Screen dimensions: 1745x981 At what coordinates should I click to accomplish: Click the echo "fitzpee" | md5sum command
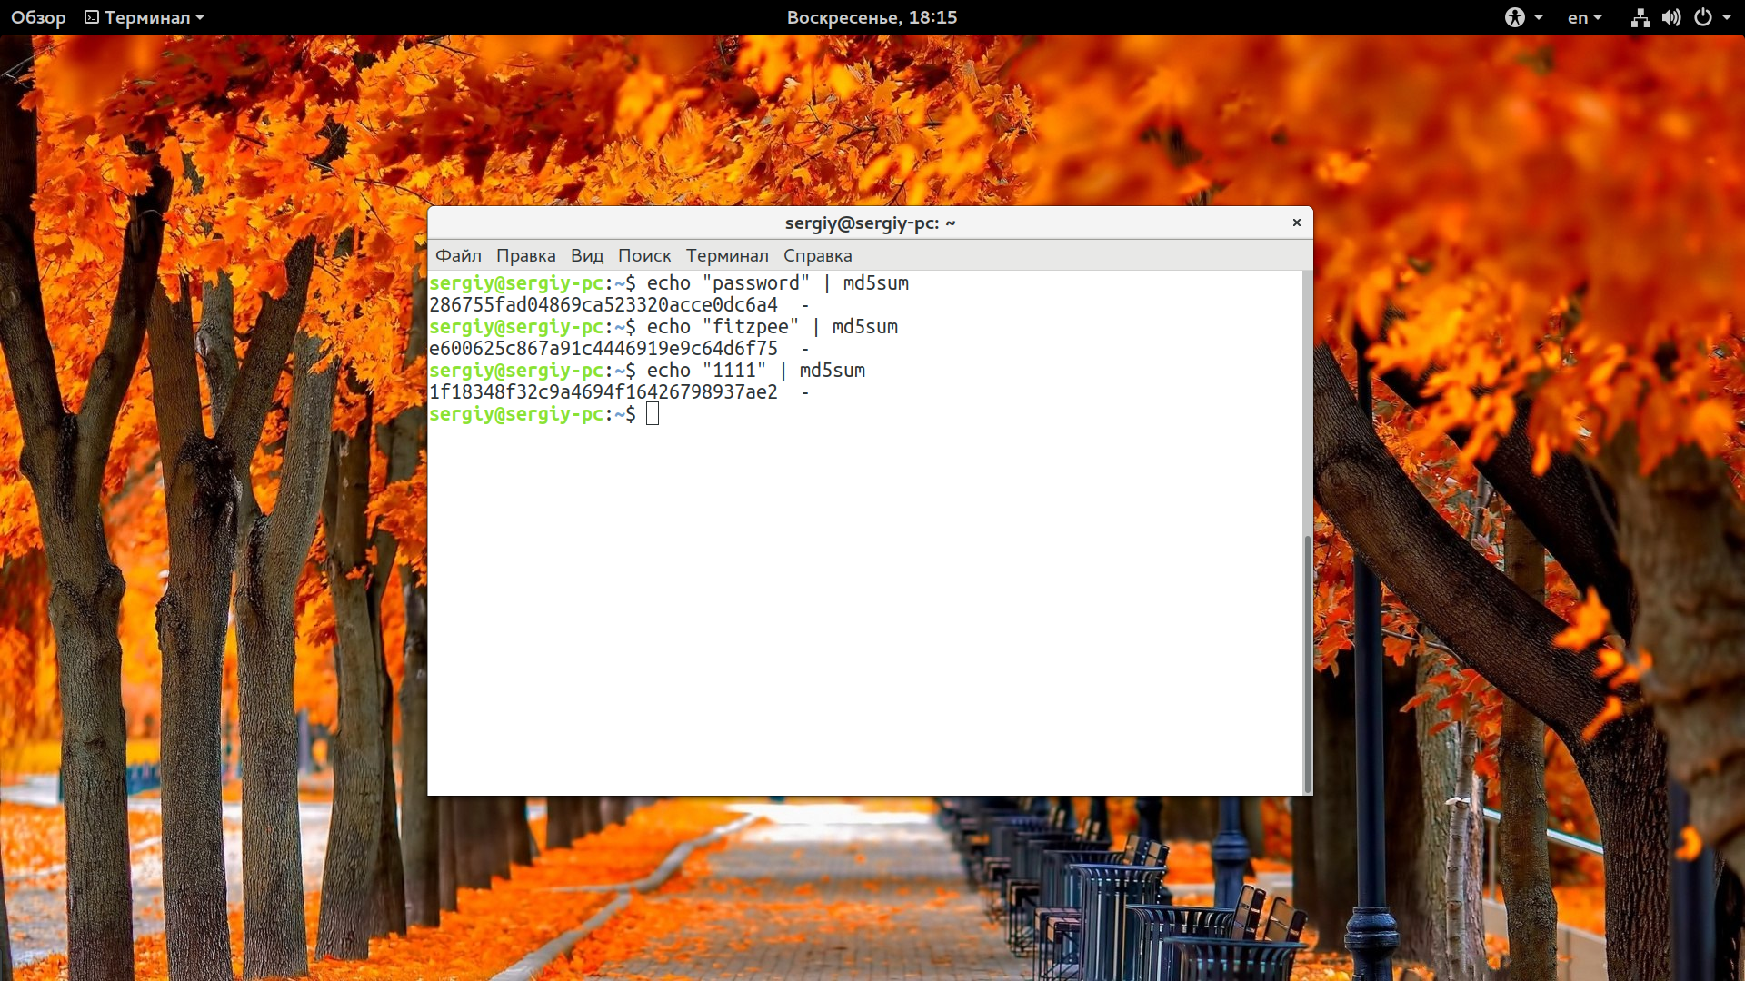(x=773, y=327)
